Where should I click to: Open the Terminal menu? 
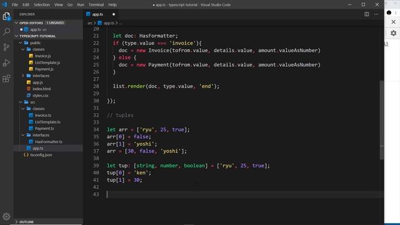96,4
